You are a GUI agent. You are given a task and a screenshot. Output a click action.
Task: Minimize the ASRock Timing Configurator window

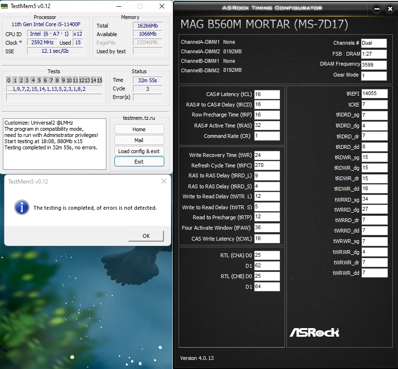tap(377, 9)
